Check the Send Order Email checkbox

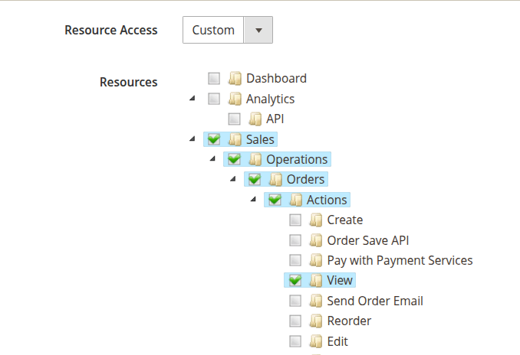pyautogui.click(x=295, y=301)
